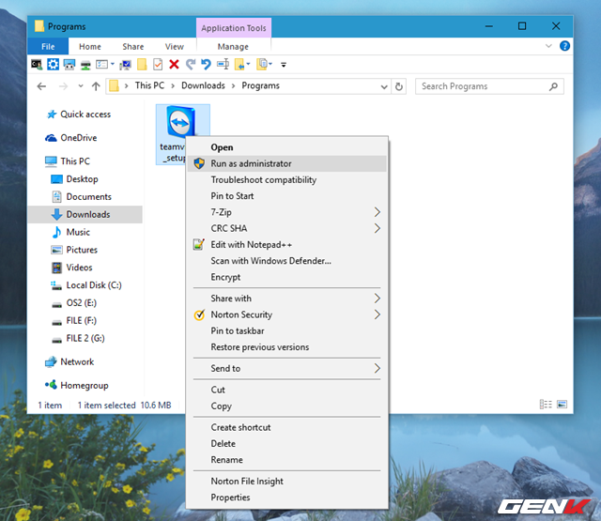The image size is (601, 521).
Task: Click the help question mark icon
Action: [564, 45]
